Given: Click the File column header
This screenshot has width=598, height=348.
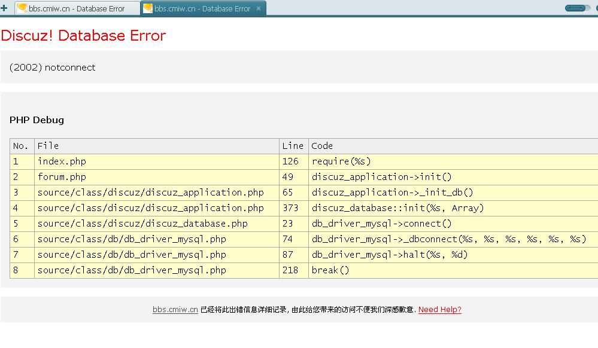Looking at the screenshot, I should click(157, 146).
